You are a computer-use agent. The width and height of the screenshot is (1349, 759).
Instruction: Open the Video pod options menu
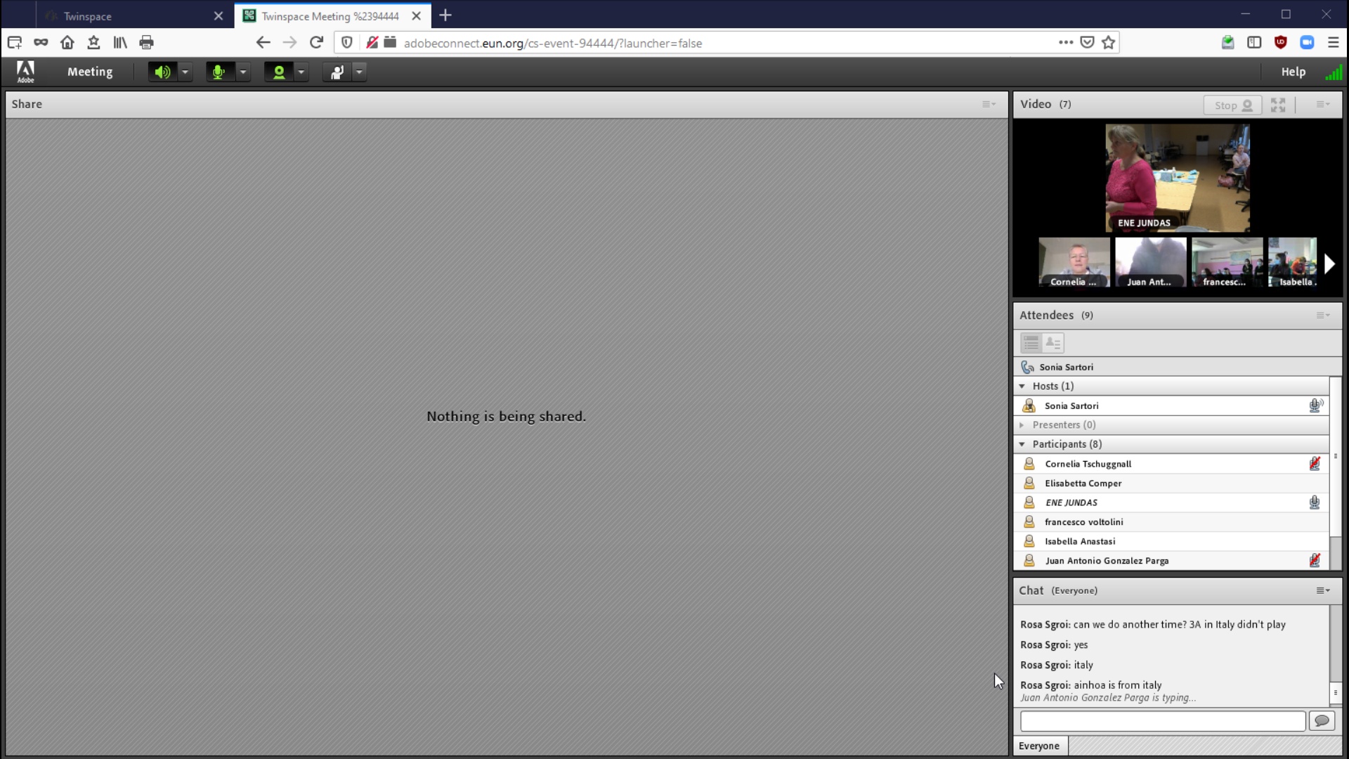click(x=1322, y=104)
